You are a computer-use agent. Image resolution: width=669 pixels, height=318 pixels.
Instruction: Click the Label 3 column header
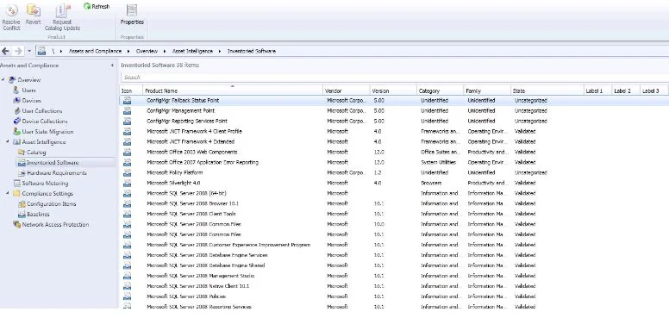[654, 90]
